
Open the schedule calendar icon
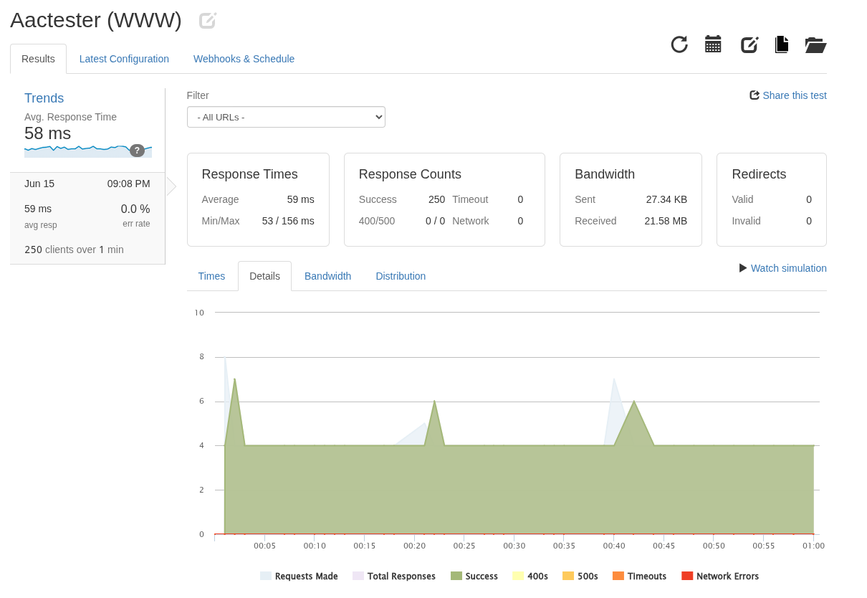coord(713,44)
